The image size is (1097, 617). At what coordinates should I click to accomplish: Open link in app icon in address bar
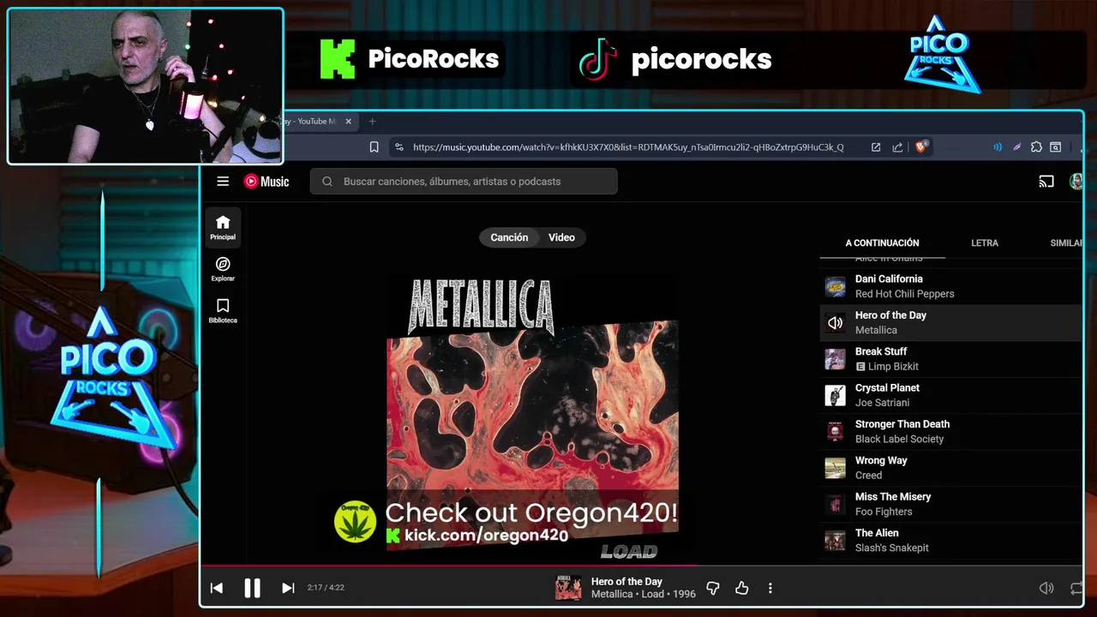point(876,147)
